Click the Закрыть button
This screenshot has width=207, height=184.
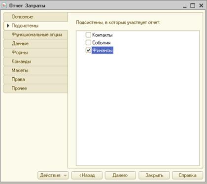click(x=154, y=175)
